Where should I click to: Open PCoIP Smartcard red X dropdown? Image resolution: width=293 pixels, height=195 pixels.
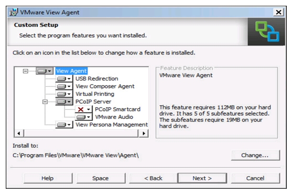pyautogui.click(x=84, y=109)
